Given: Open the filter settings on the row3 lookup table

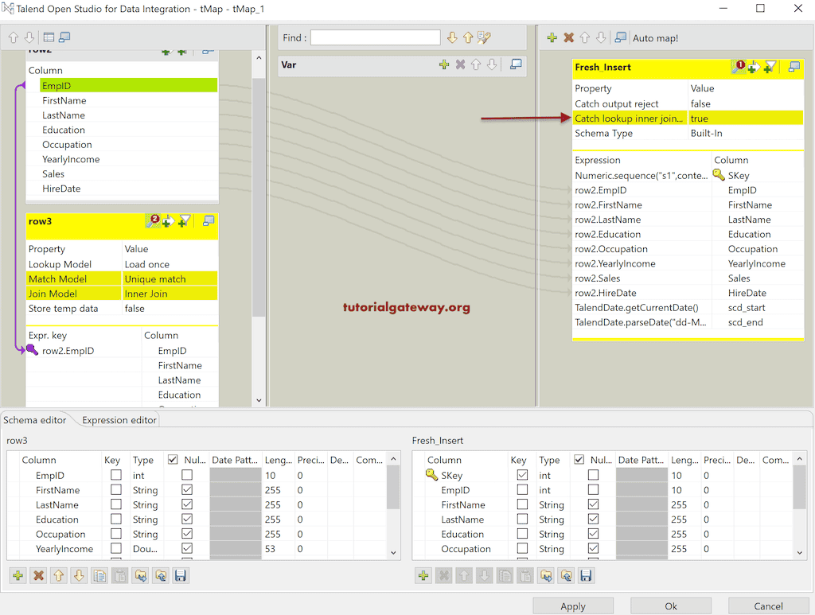Looking at the screenshot, I should pyautogui.click(x=183, y=221).
